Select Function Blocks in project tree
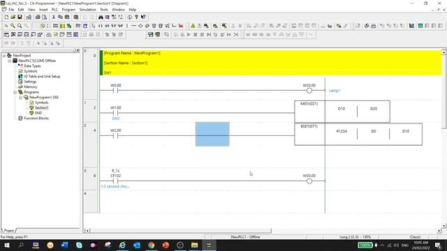447x251 pixels. coord(36,119)
